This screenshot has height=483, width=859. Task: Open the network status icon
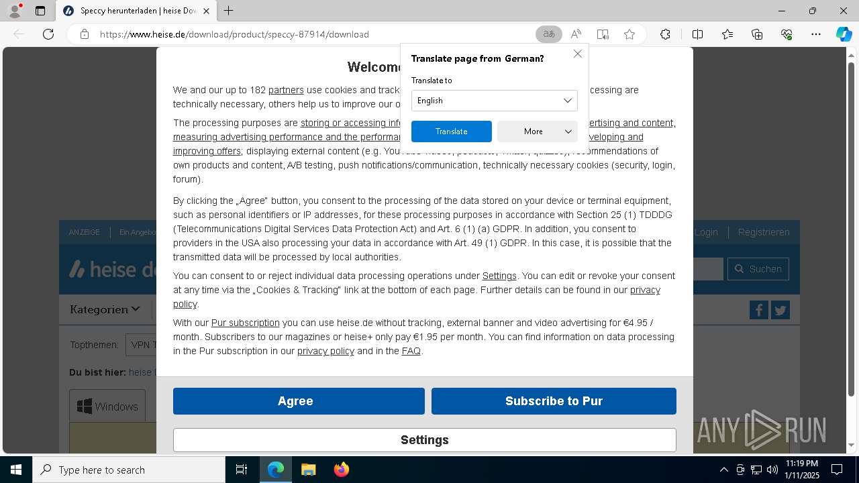click(756, 470)
